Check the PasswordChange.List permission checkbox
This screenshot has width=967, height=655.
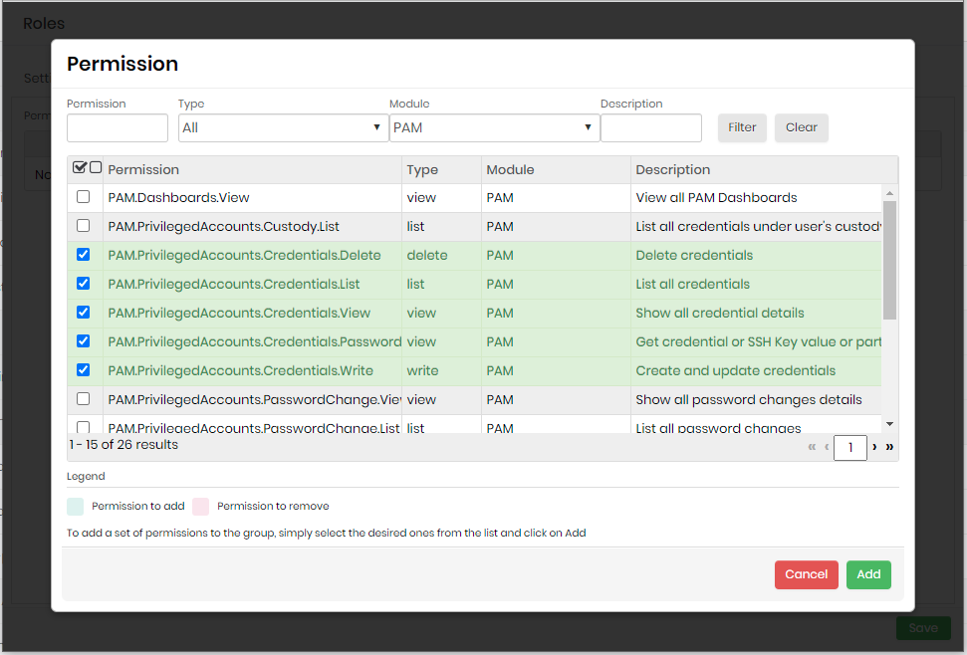click(x=84, y=426)
